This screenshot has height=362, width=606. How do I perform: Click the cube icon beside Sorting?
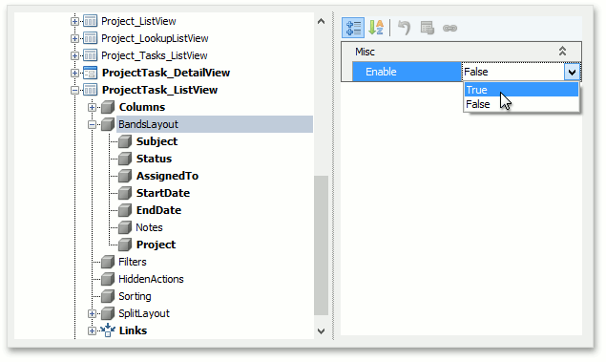(108, 296)
